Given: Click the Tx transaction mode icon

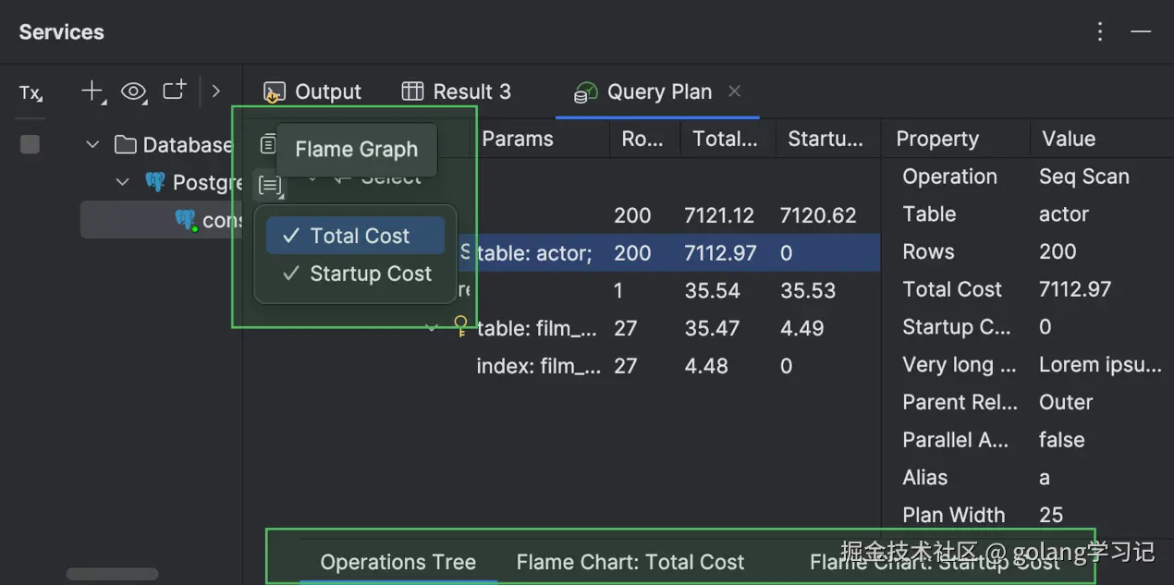Looking at the screenshot, I should tap(31, 92).
